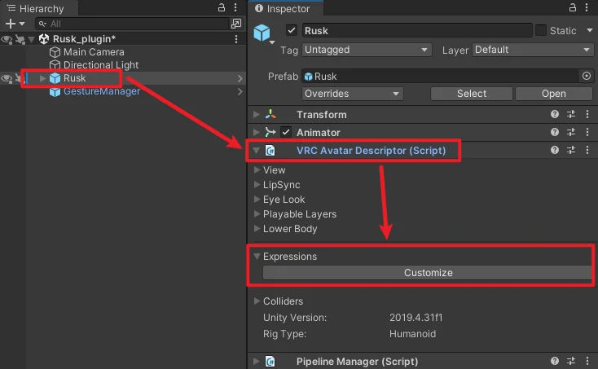Open the Transform component's three-dot menu

(x=587, y=115)
